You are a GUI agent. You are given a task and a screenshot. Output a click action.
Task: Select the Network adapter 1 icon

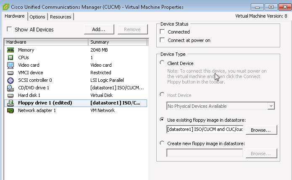(11, 110)
